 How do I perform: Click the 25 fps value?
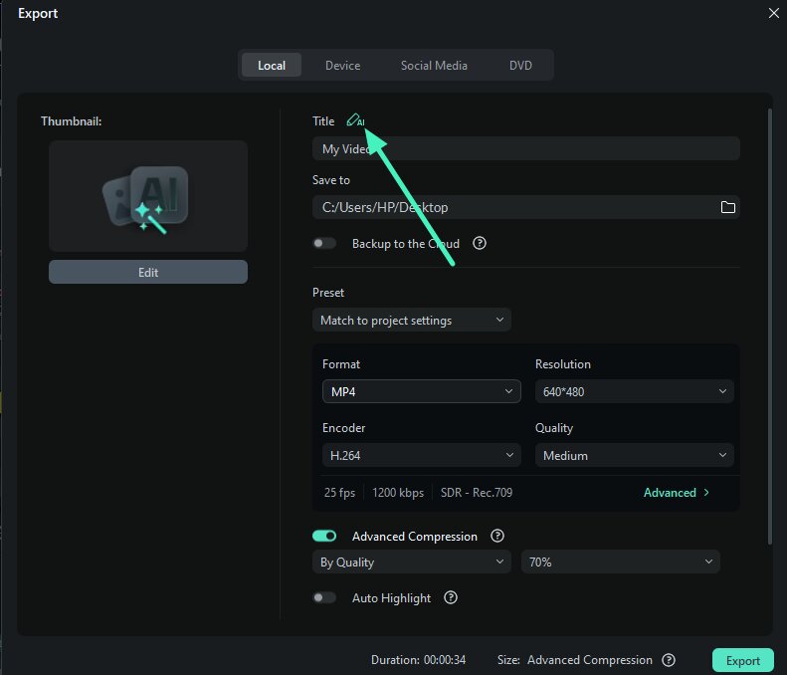pyautogui.click(x=340, y=492)
